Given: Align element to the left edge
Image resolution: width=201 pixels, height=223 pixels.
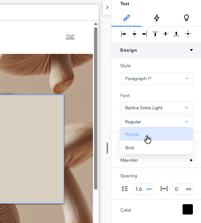Looking at the screenshot, I should coord(124,34).
